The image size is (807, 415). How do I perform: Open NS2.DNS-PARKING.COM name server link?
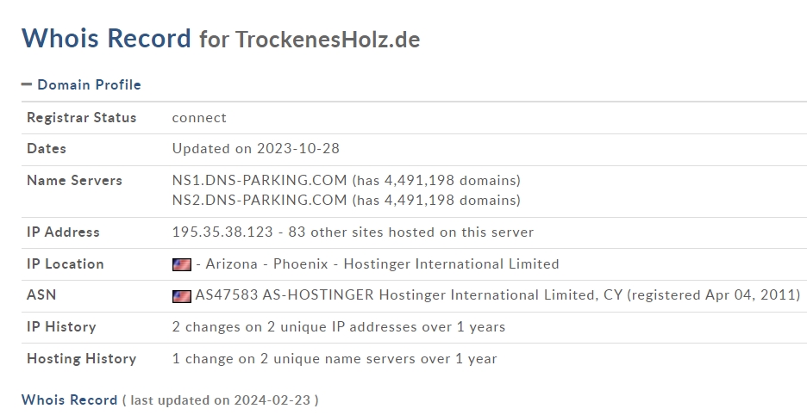tap(260, 200)
